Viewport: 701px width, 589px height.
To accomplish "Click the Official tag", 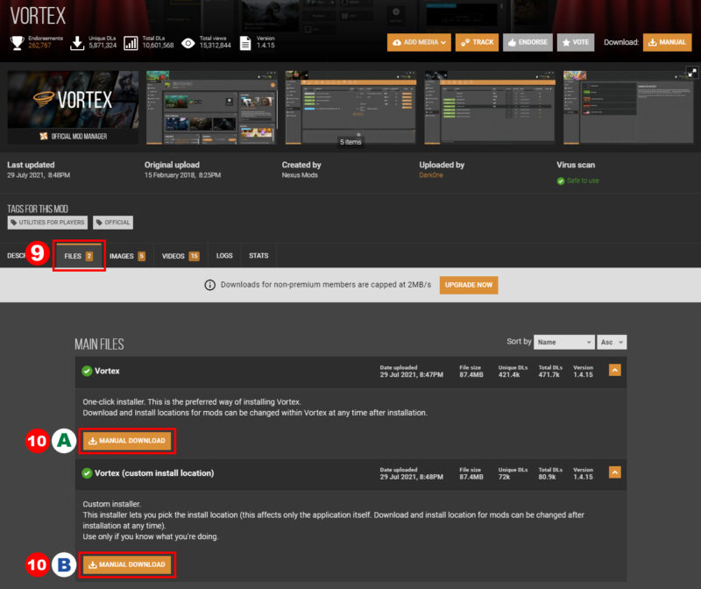I will coord(113,223).
